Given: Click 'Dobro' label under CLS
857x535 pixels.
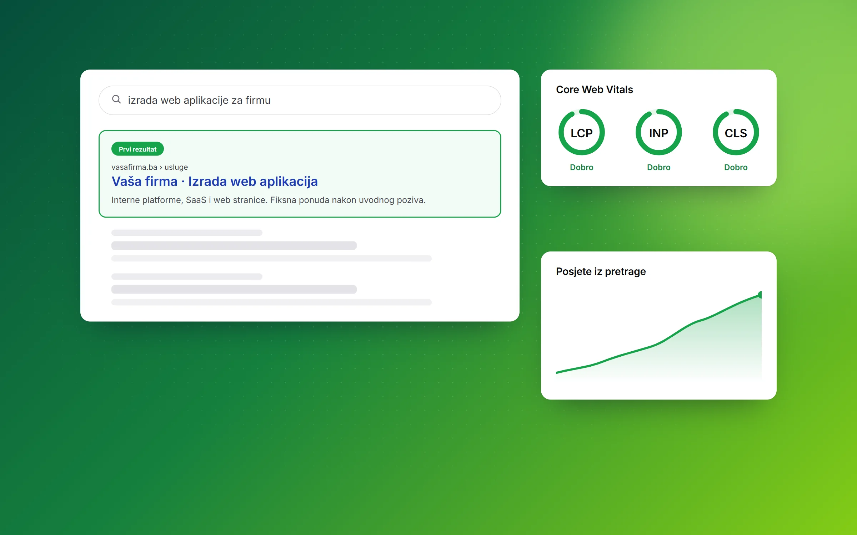Looking at the screenshot, I should click(x=736, y=167).
